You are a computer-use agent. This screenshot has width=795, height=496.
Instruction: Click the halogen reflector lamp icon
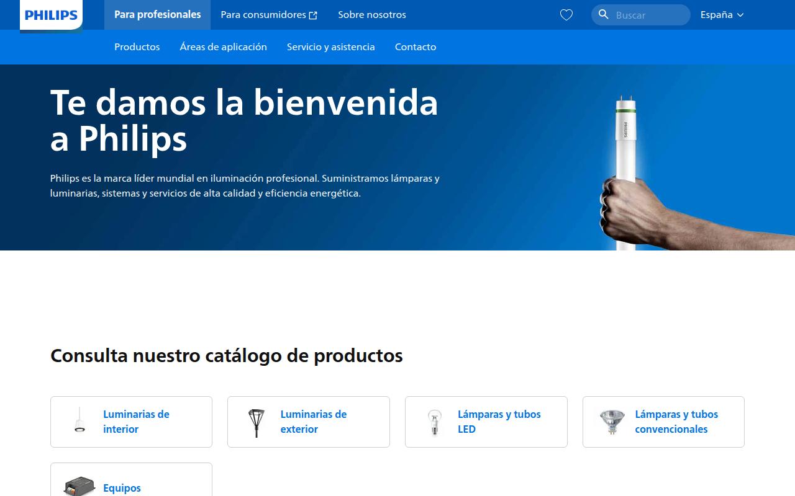pos(612,422)
